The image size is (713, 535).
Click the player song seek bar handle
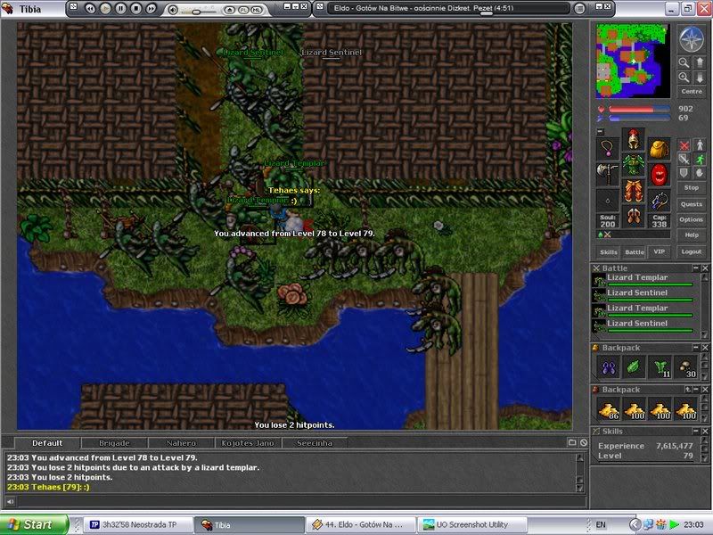point(486,13)
